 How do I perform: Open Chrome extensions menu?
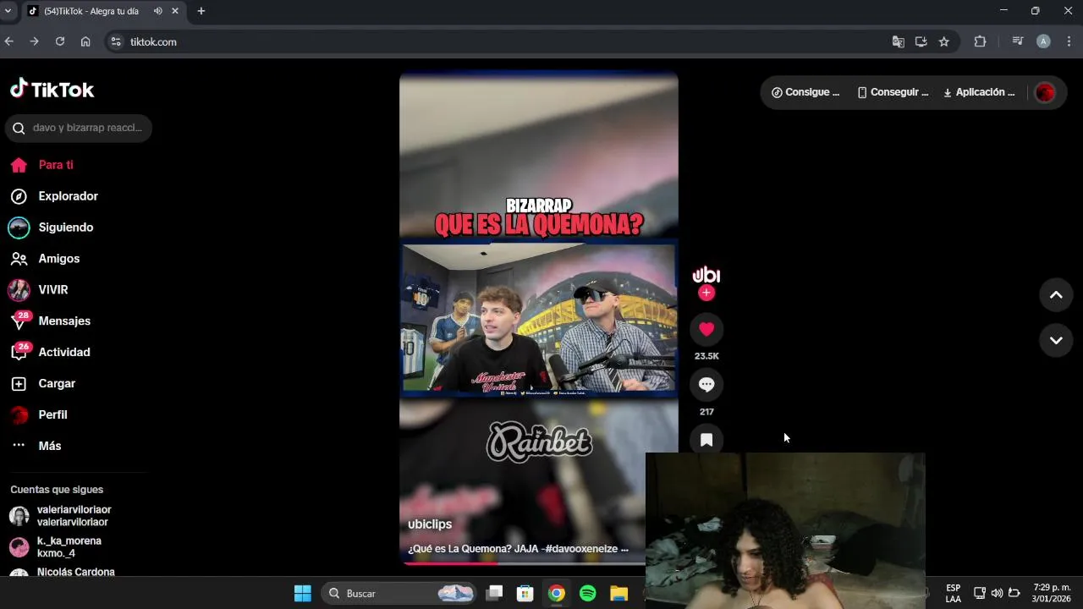click(980, 41)
